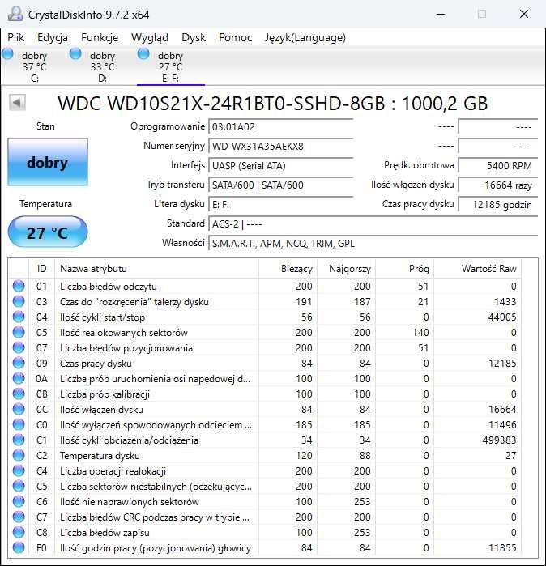Viewport: 546px width, 566px height.
Task: Click the 27 °C temperature button
Action: 48,232
